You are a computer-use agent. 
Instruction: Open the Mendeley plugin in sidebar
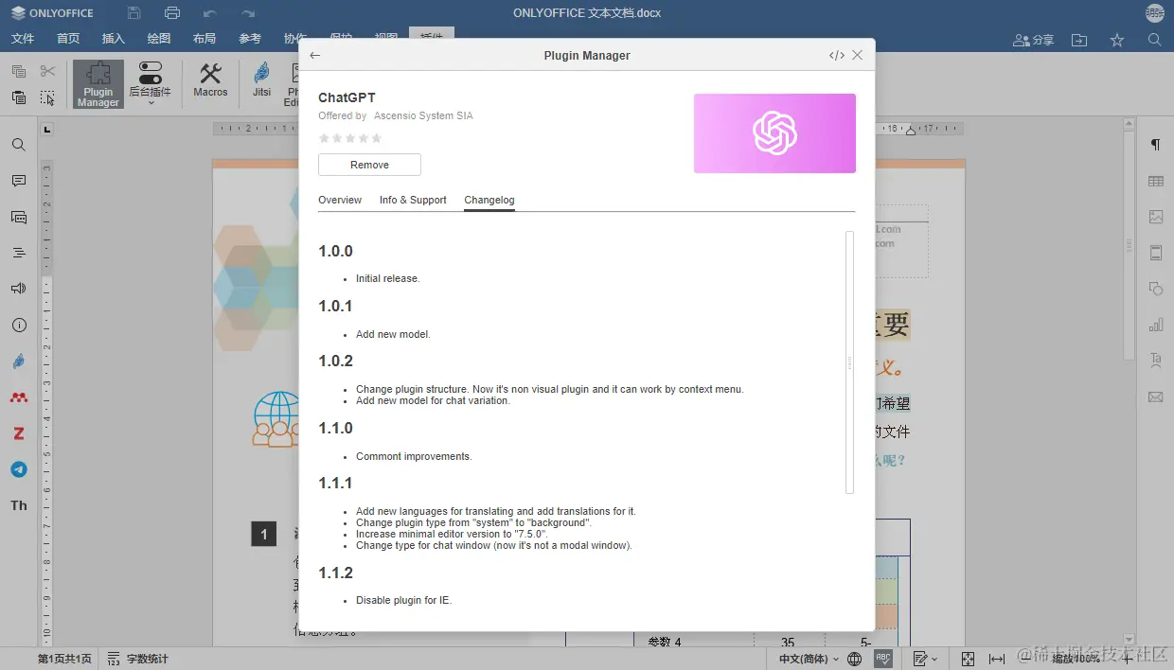point(19,397)
